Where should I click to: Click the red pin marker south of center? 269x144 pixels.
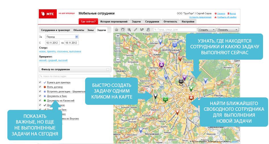178,112
